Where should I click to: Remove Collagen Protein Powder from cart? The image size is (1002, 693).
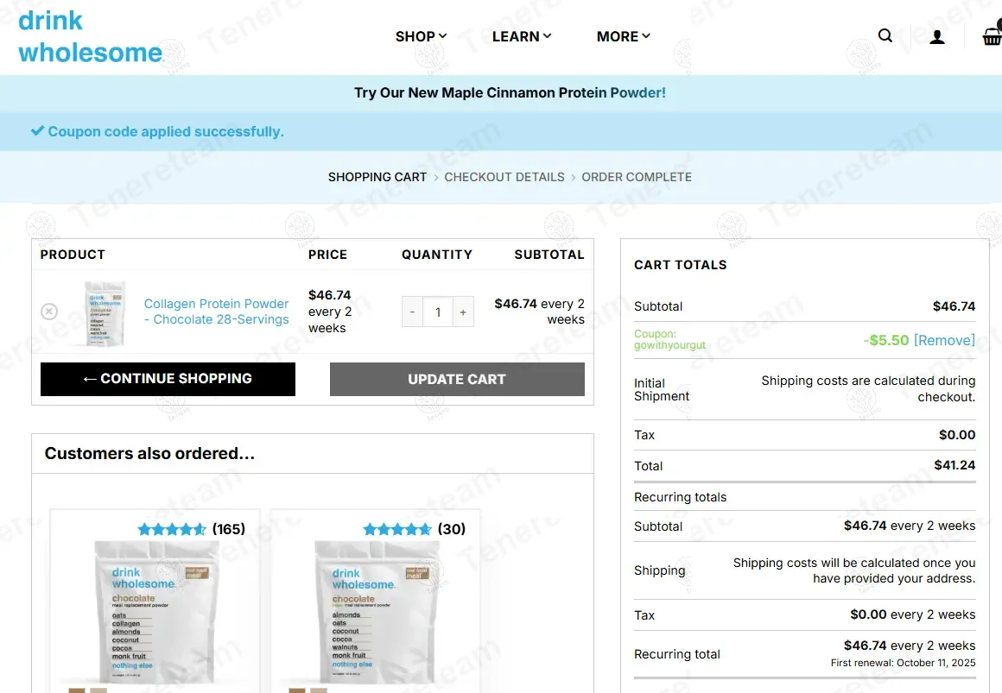pos(49,312)
